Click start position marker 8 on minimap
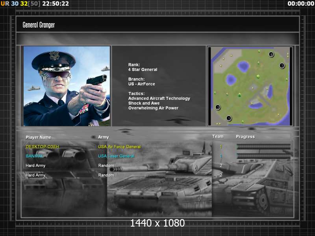 tap(271, 54)
